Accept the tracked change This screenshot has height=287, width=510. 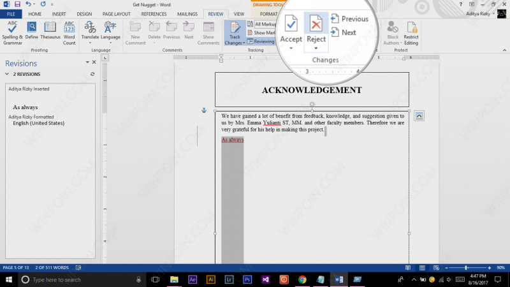291,29
